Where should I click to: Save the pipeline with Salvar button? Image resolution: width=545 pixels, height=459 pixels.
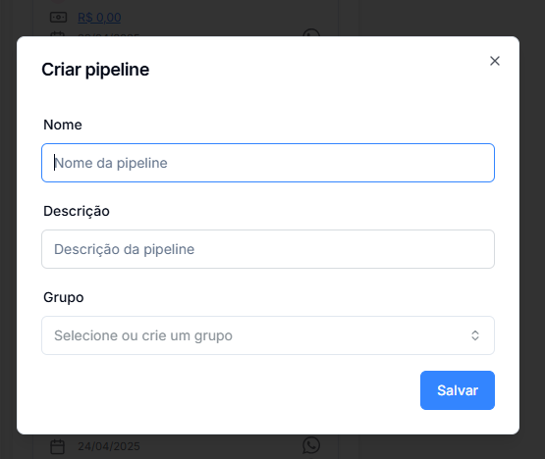pos(458,390)
